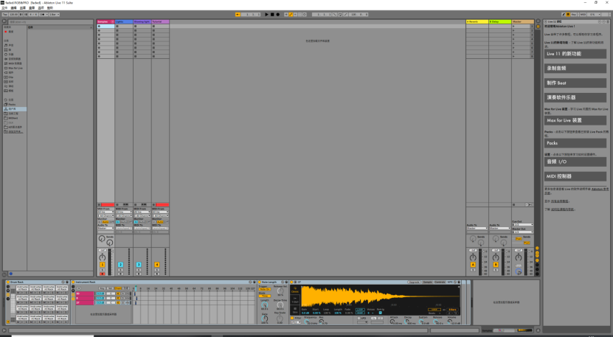Click the orange Back to Arrangement button
This screenshot has width=613, height=337.
point(238,15)
